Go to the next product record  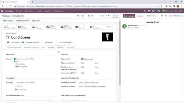click(109, 16)
